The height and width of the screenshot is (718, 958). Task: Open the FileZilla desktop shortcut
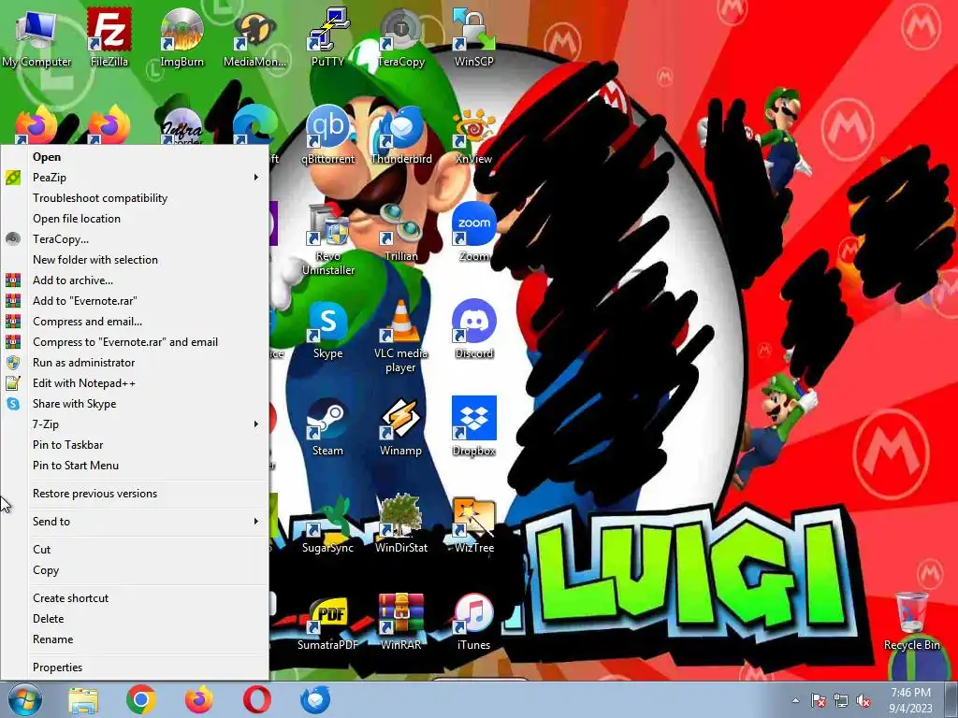coord(109,37)
